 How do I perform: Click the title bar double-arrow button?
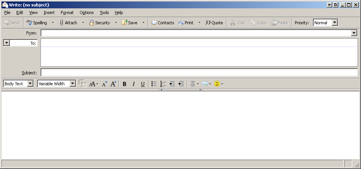point(329,5)
